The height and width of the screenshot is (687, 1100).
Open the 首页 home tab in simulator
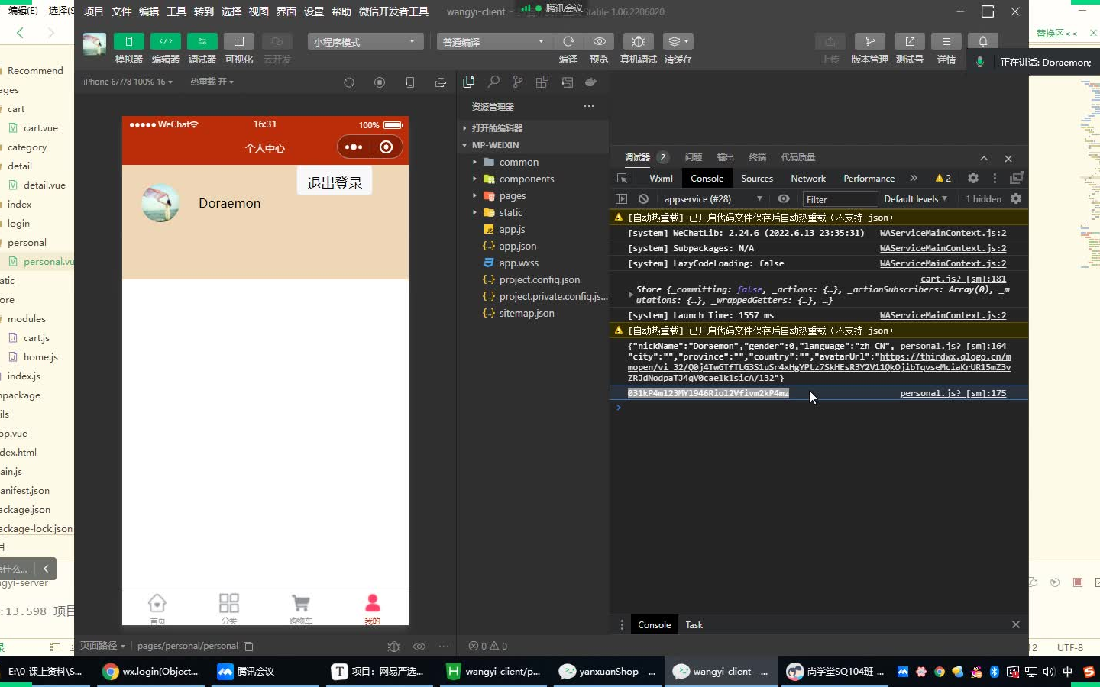coord(157,608)
